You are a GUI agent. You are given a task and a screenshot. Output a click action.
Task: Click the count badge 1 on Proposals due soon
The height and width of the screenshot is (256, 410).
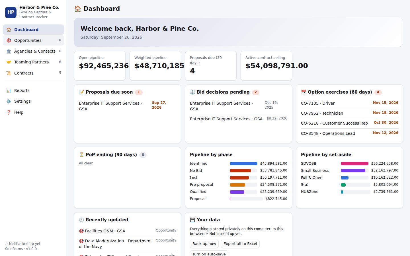click(x=139, y=92)
